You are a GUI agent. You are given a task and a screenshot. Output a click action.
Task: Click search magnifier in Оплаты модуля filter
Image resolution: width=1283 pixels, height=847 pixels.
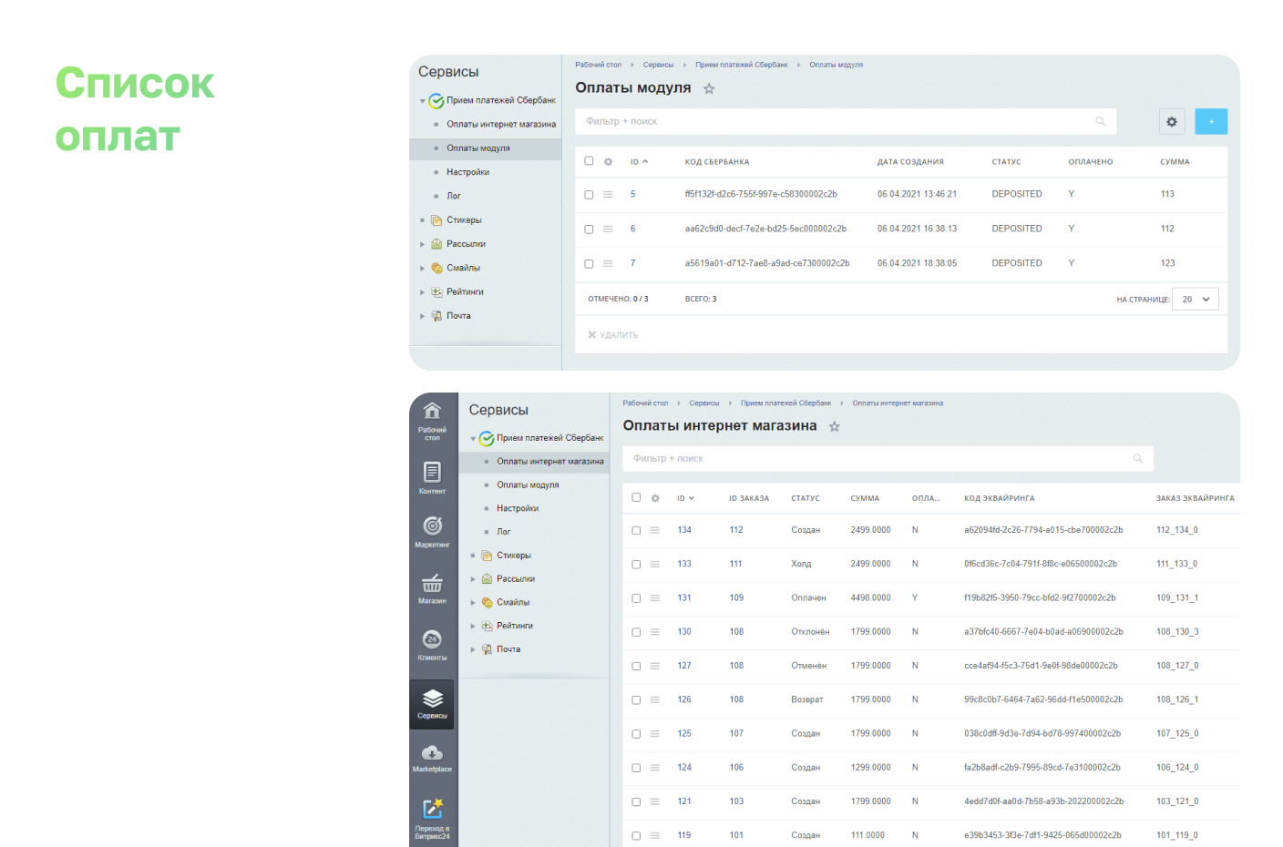point(1100,121)
